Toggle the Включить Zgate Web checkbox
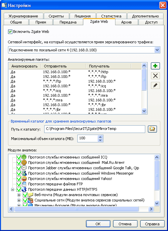The width and height of the screenshot is (168, 231). tap(10, 32)
